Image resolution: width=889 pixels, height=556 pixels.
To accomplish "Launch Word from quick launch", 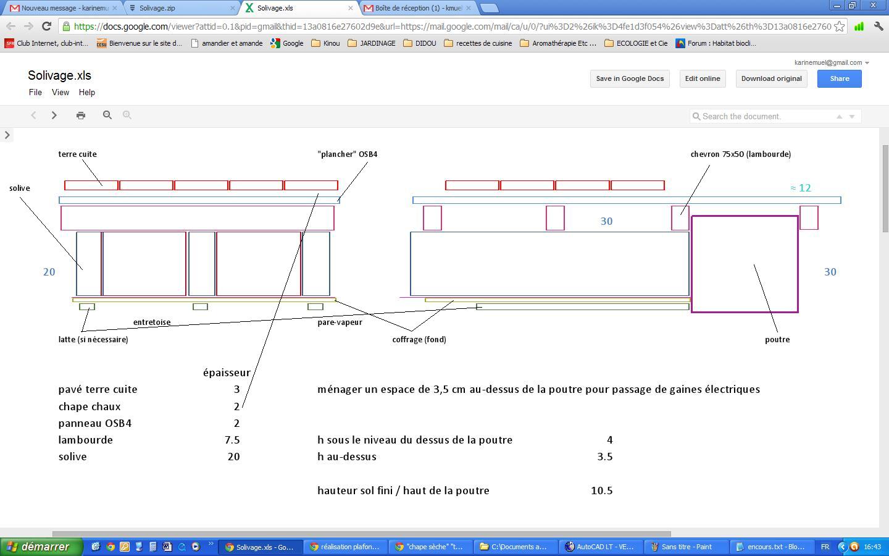I will tap(167, 547).
